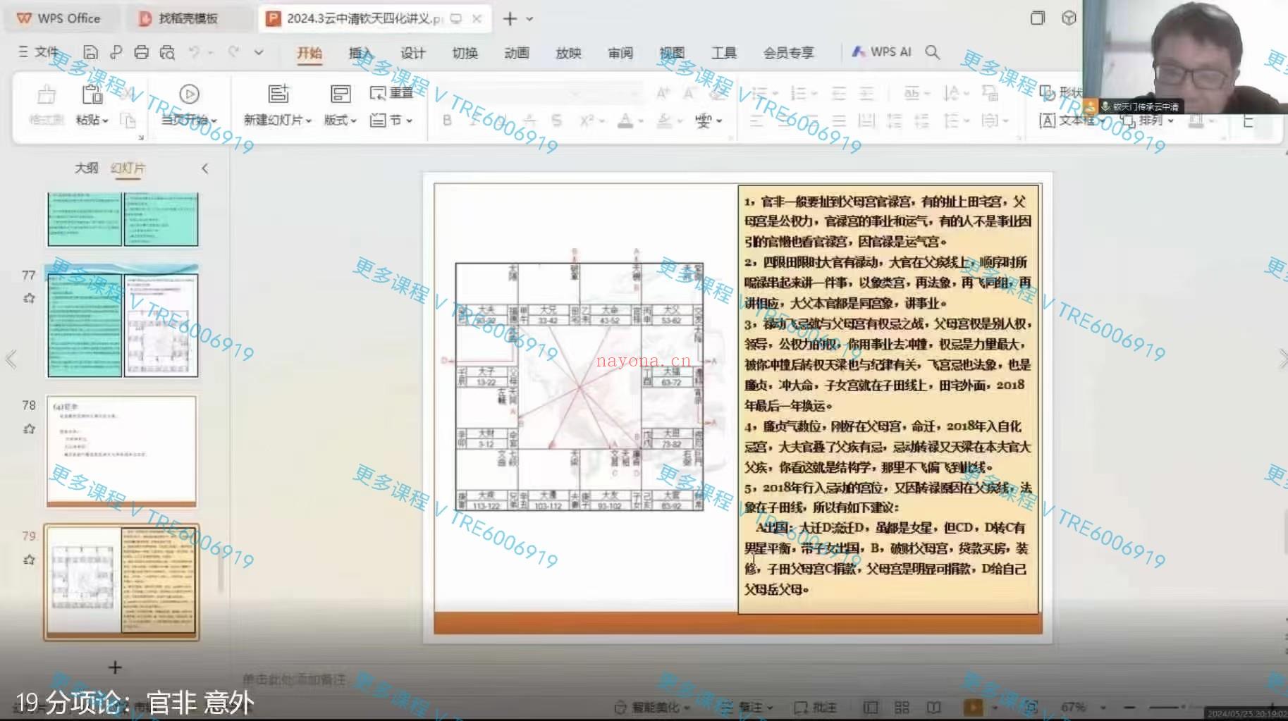Click the redo arrow icon
1288x721 pixels.
click(233, 51)
